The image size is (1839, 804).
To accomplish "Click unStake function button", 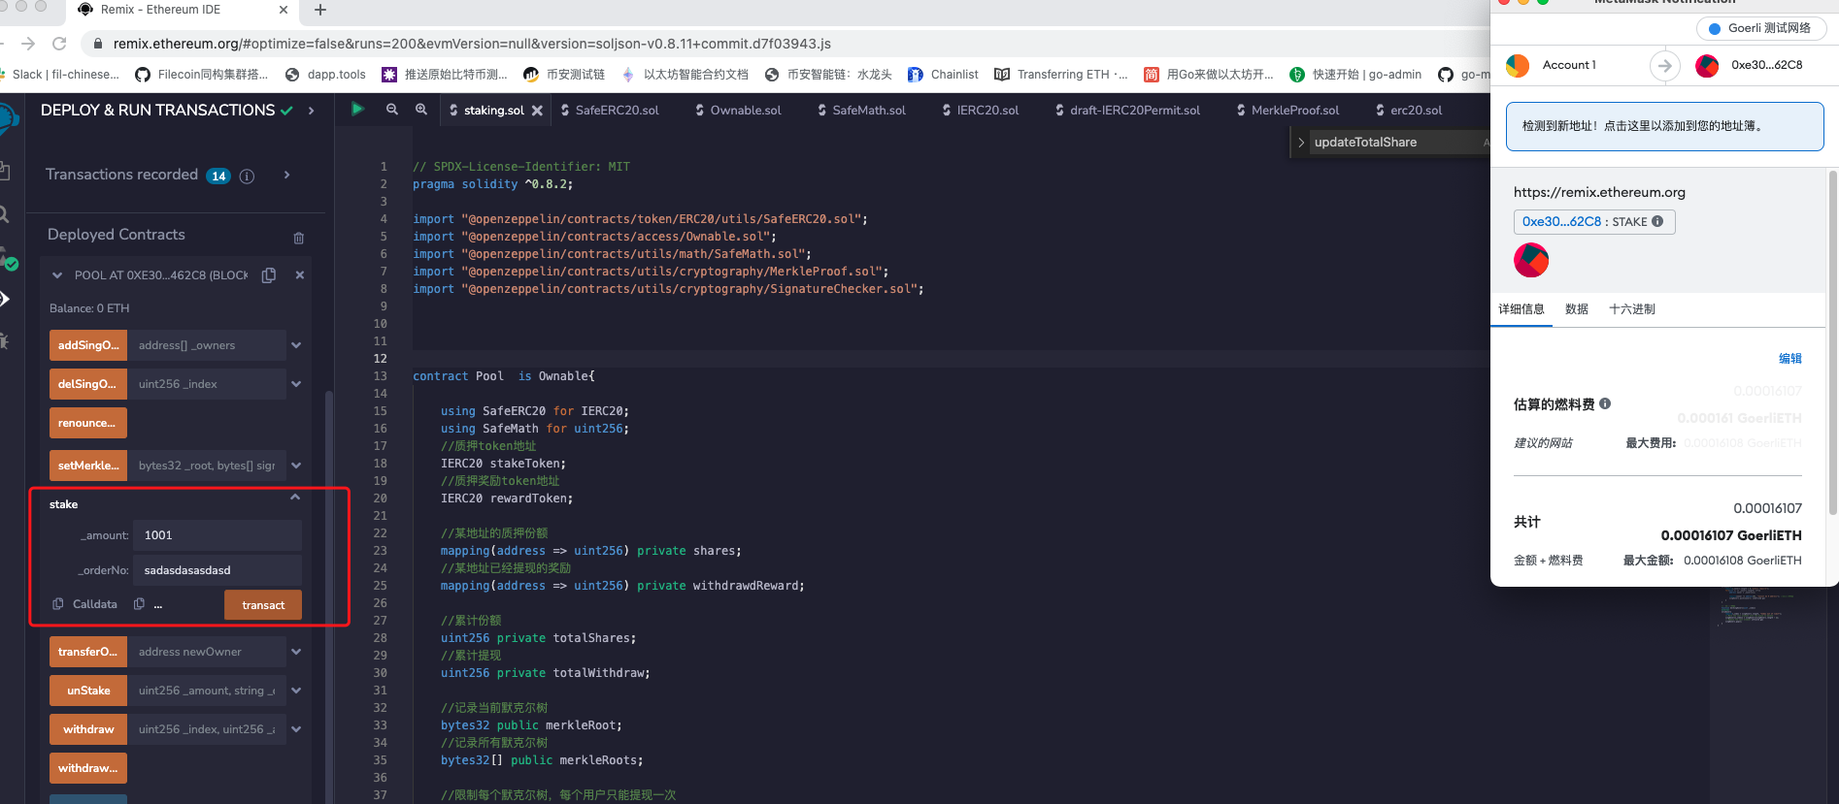I will point(88,691).
